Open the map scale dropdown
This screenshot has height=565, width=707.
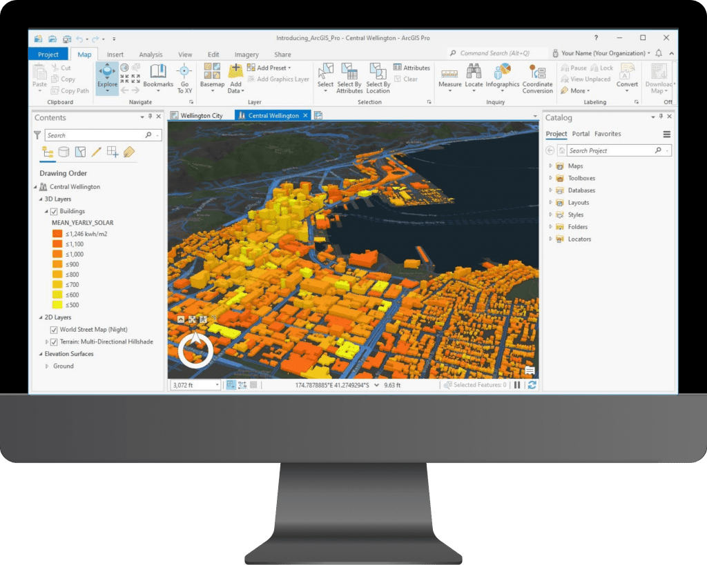coord(217,385)
